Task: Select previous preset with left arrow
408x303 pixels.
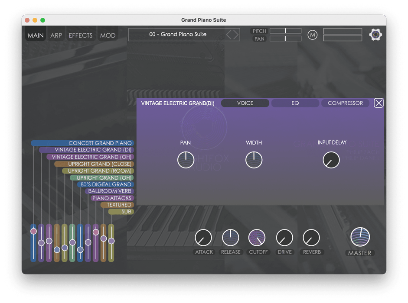Action: pos(229,35)
